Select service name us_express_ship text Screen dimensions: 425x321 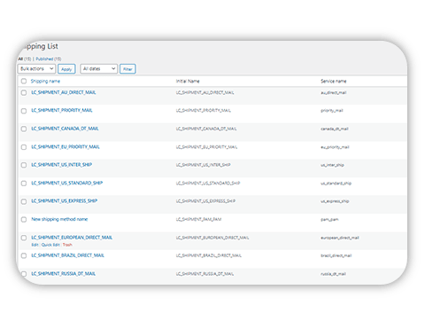[335, 201]
